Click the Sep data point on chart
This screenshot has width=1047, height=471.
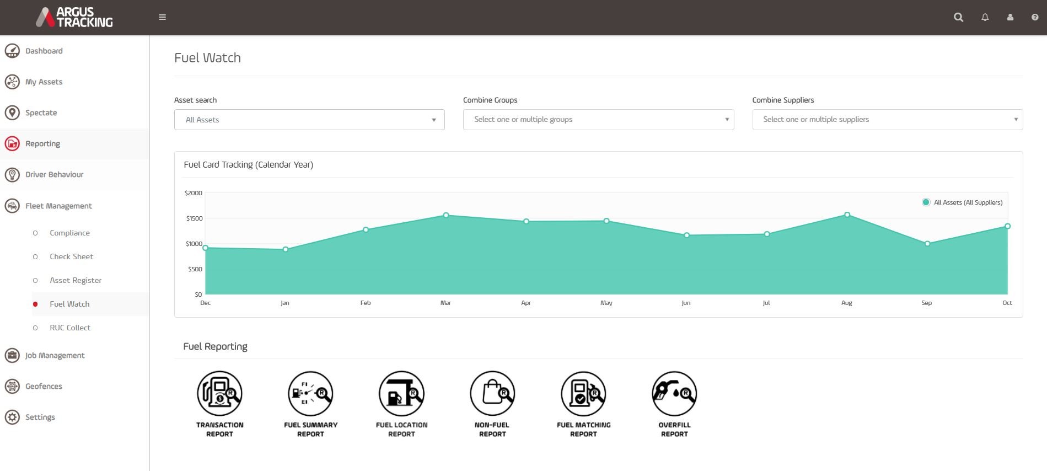pos(927,243)
